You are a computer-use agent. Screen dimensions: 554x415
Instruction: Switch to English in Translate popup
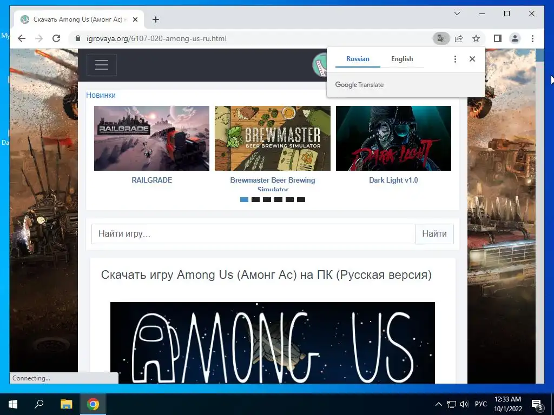click(402, 59)
